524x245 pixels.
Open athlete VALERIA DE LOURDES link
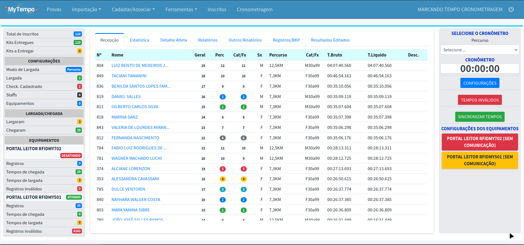coord(140,128)
